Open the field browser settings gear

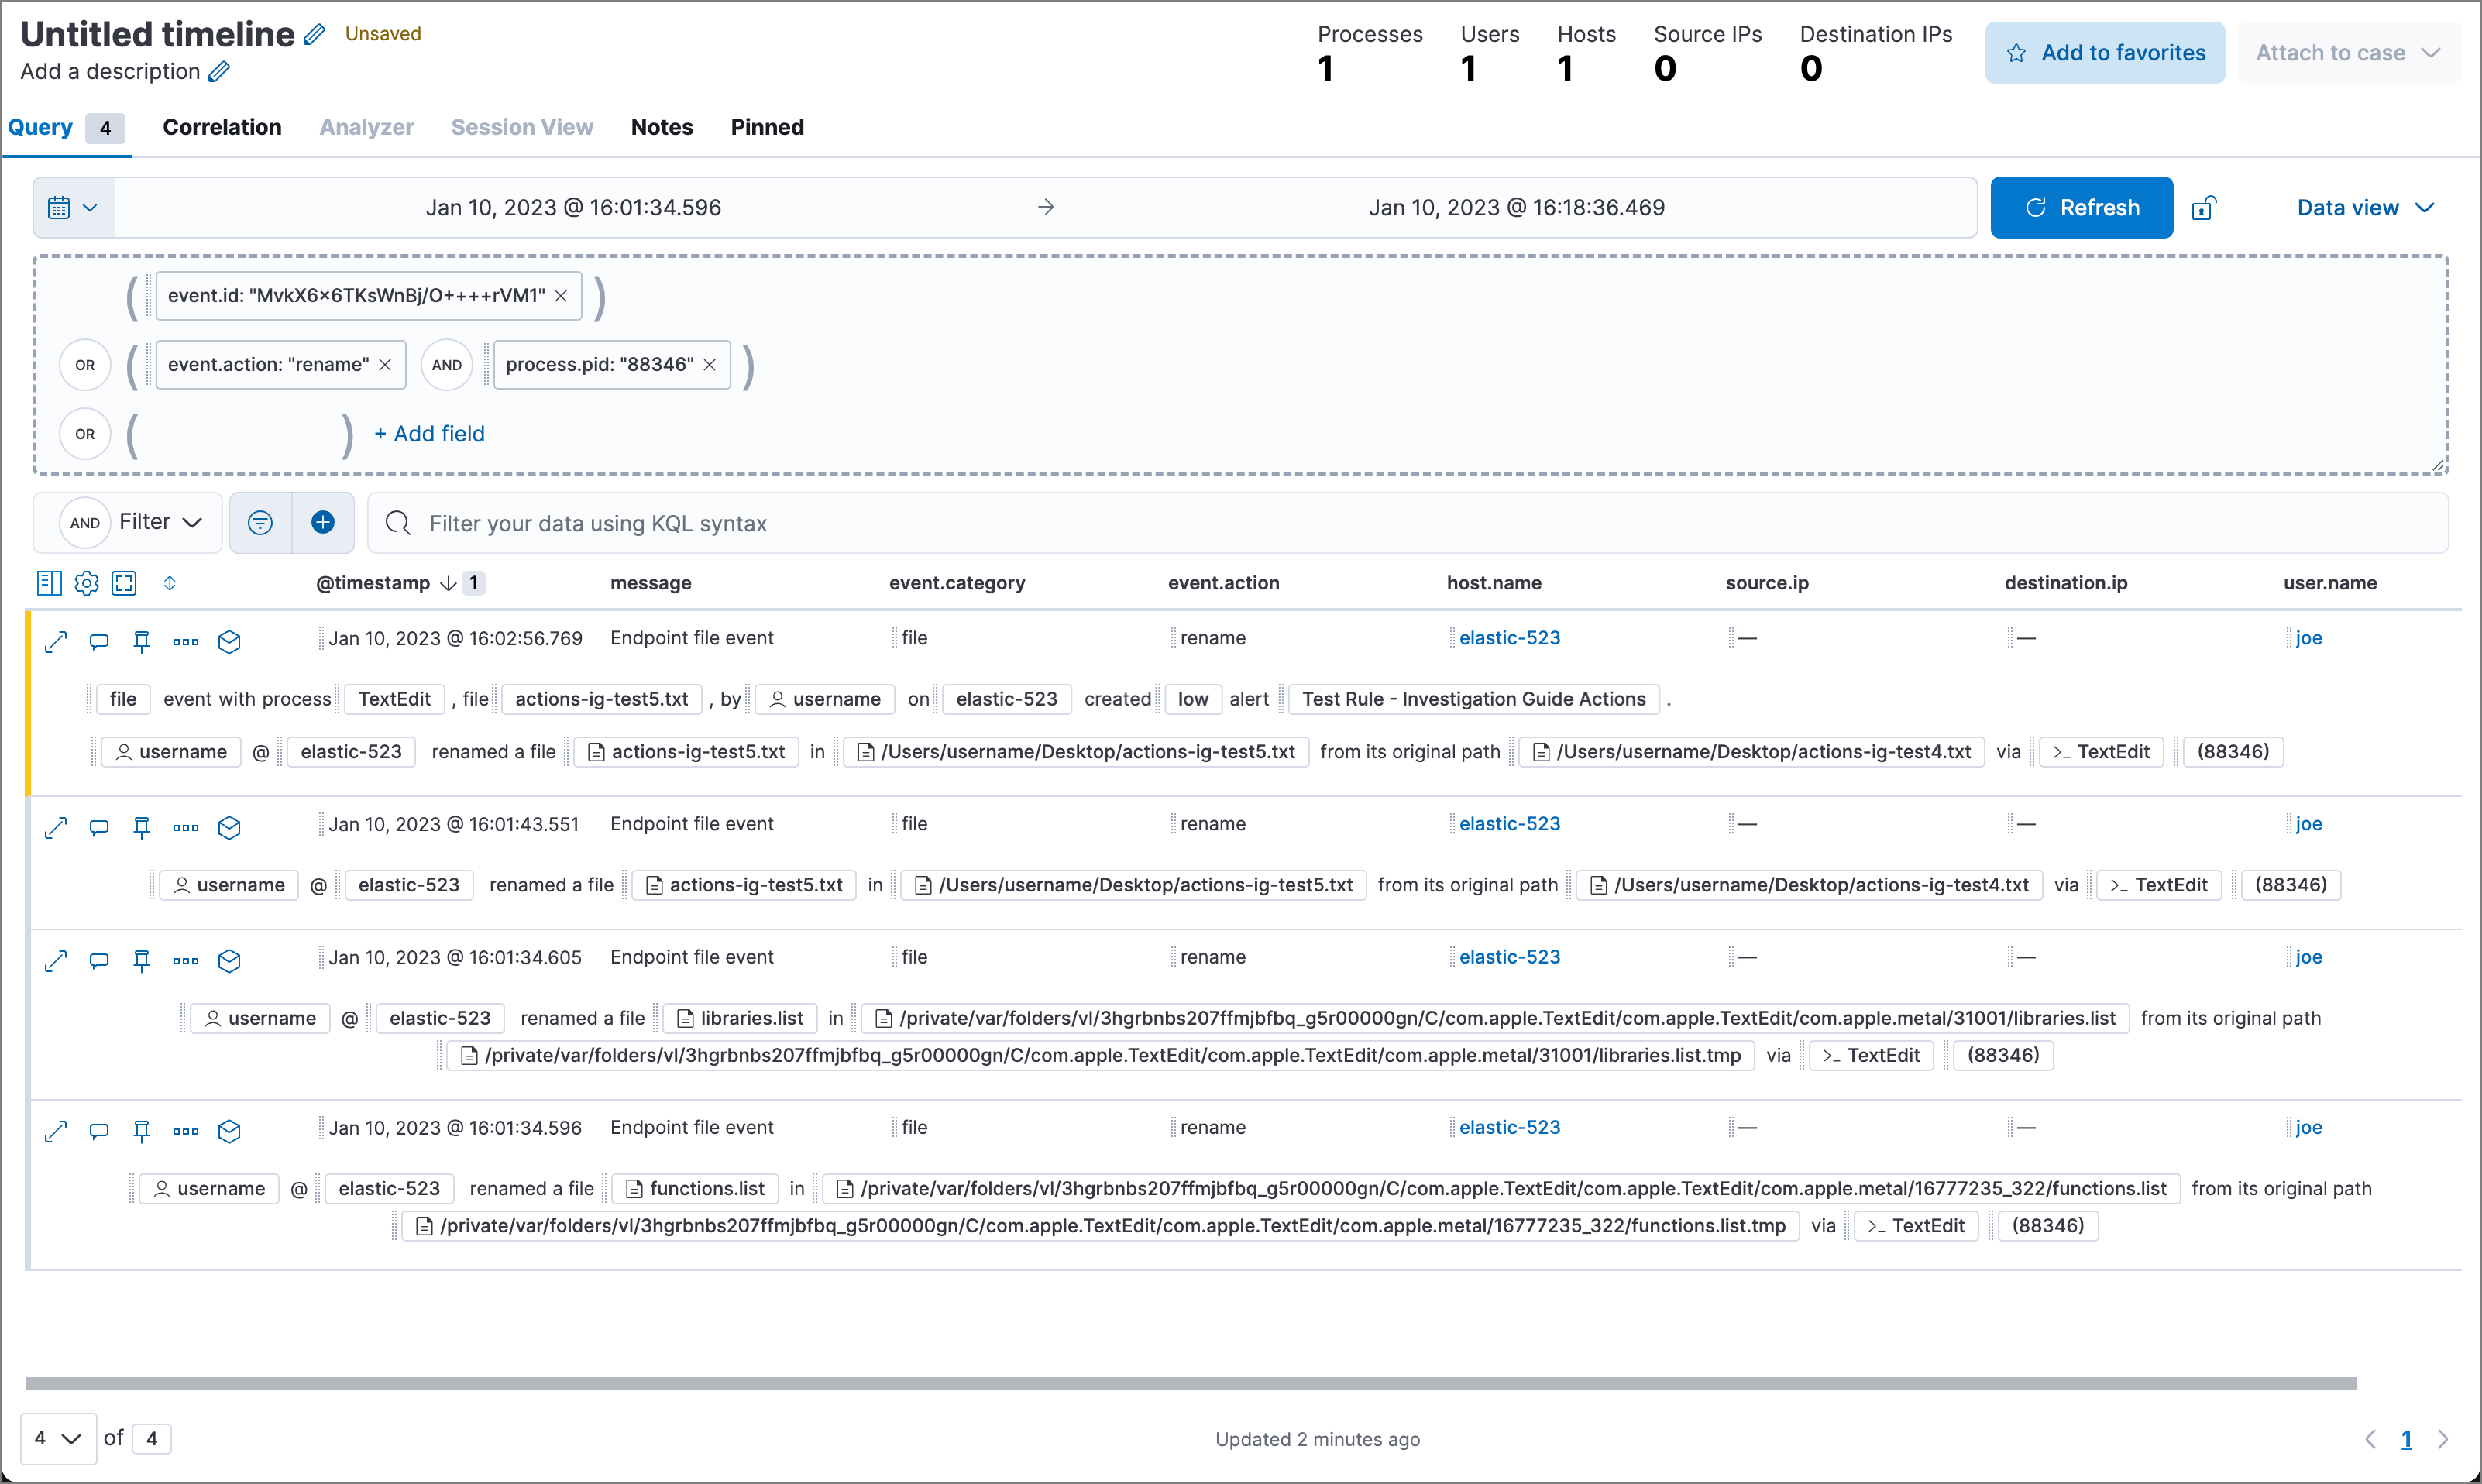86,583
